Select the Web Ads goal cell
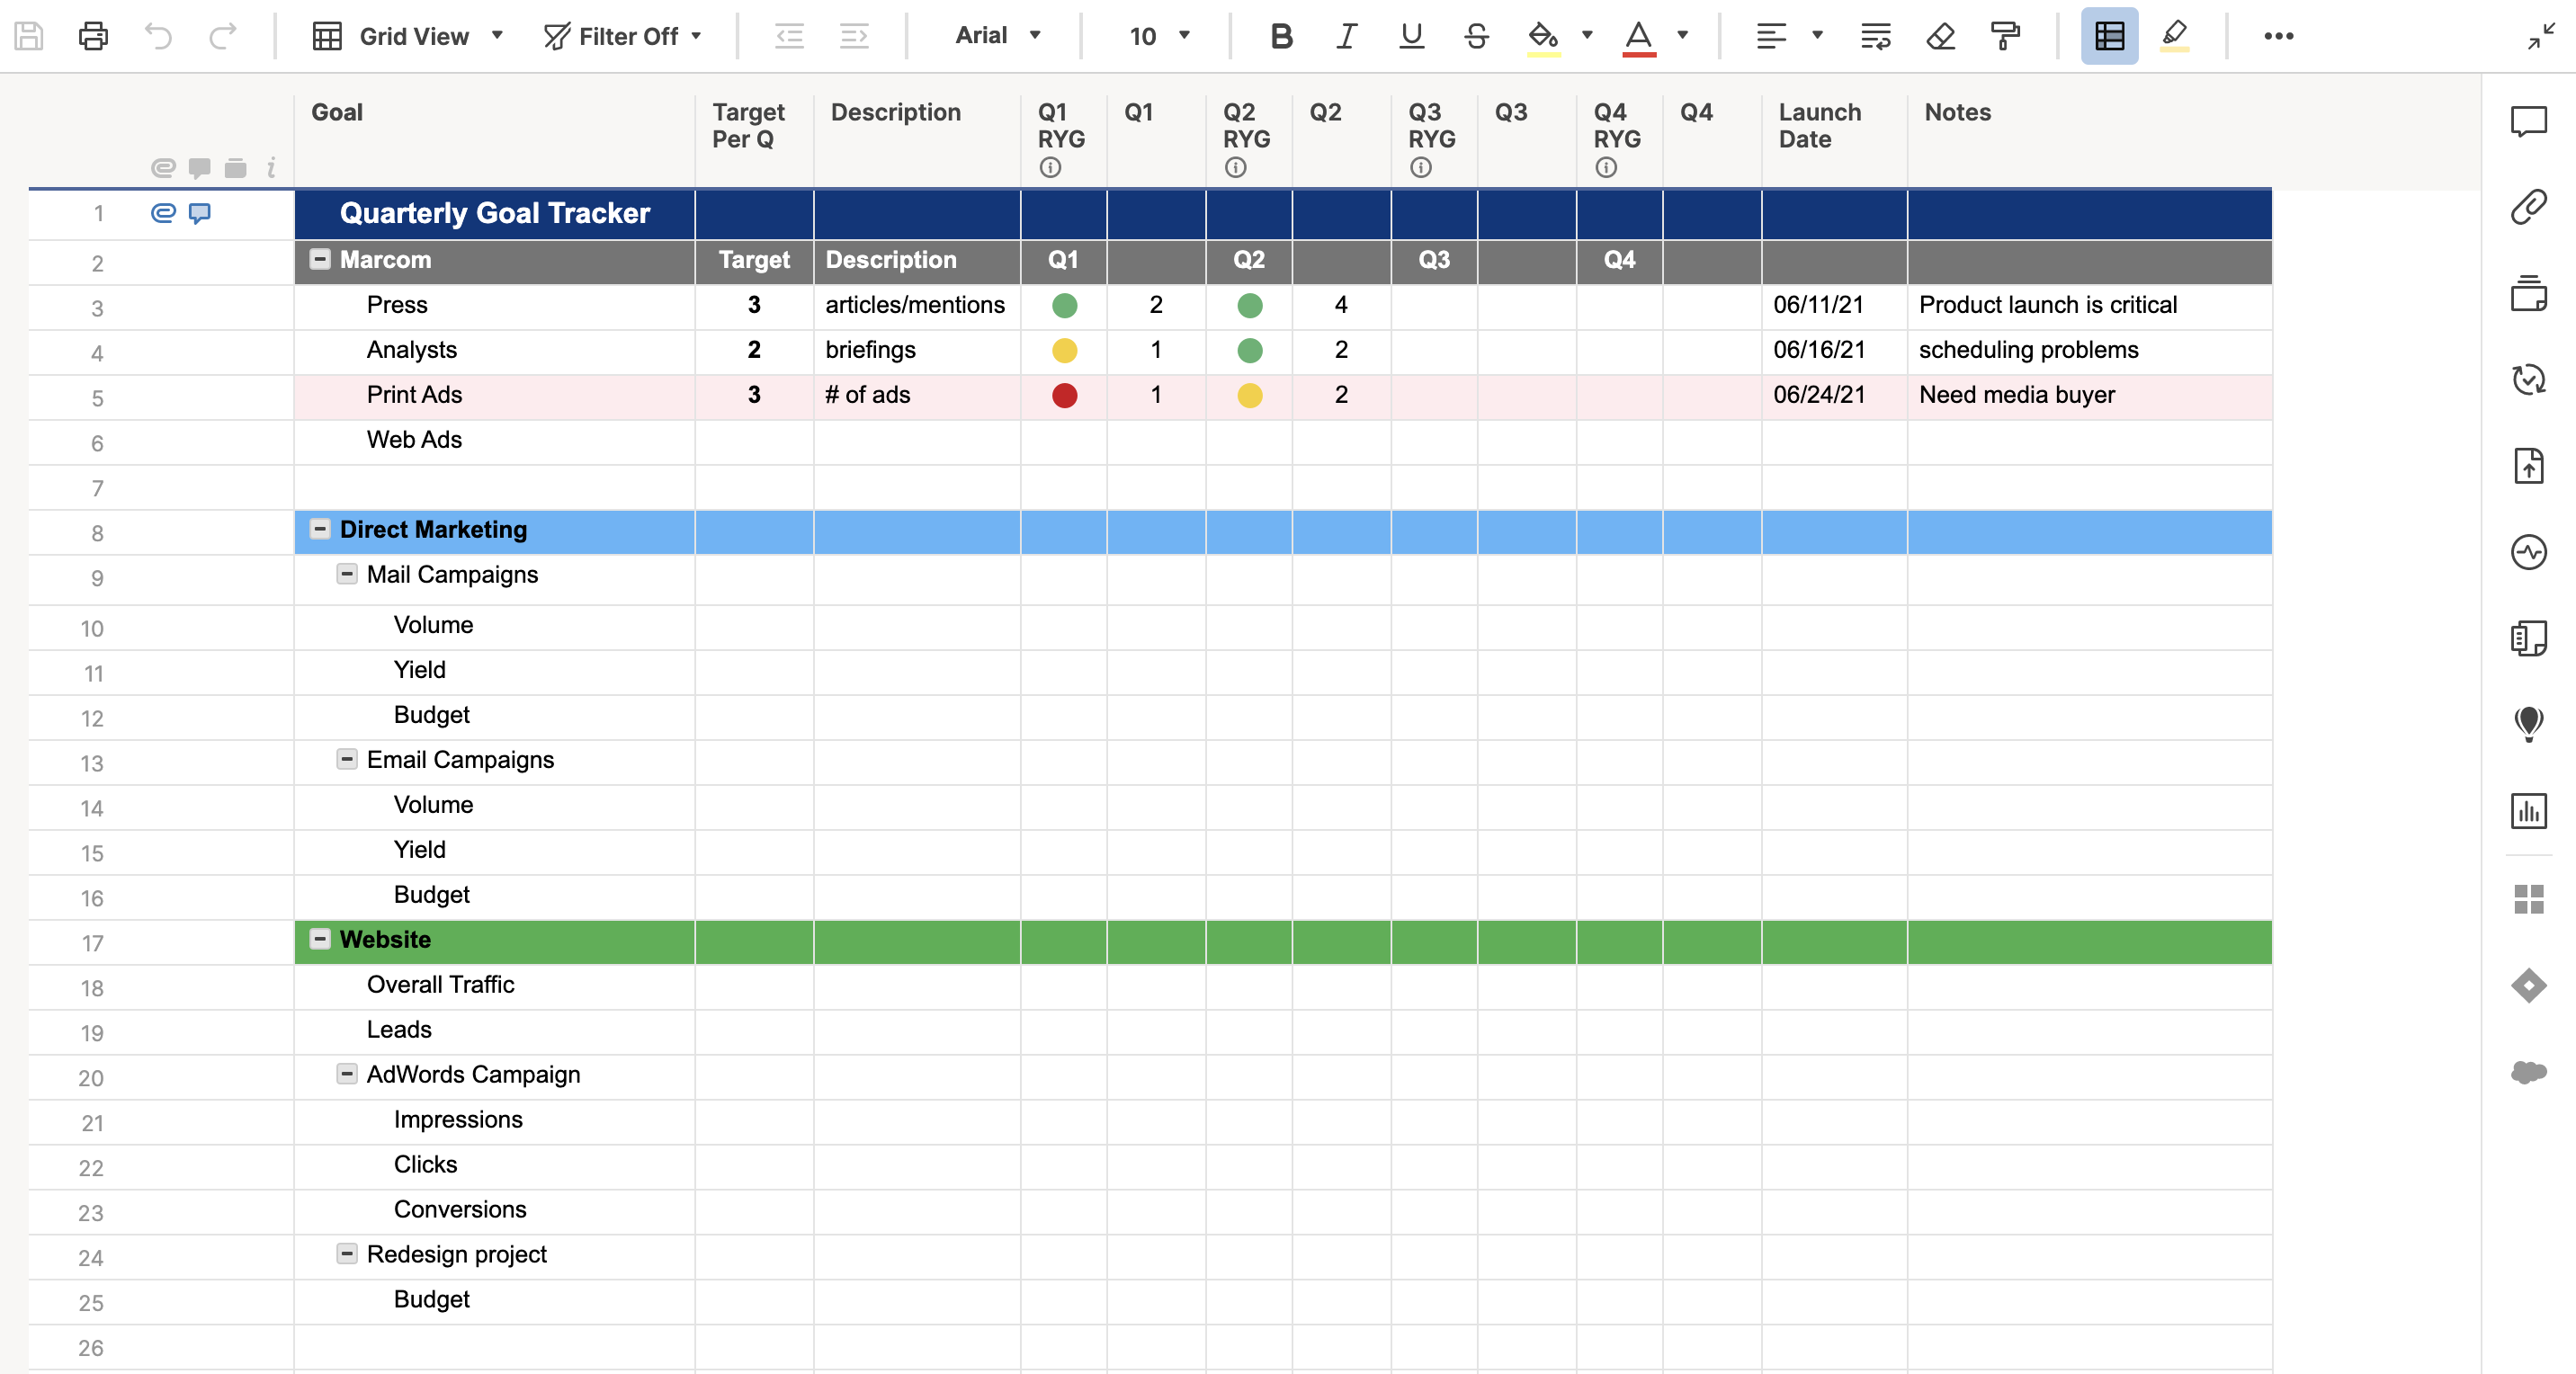 click(414, 440)
